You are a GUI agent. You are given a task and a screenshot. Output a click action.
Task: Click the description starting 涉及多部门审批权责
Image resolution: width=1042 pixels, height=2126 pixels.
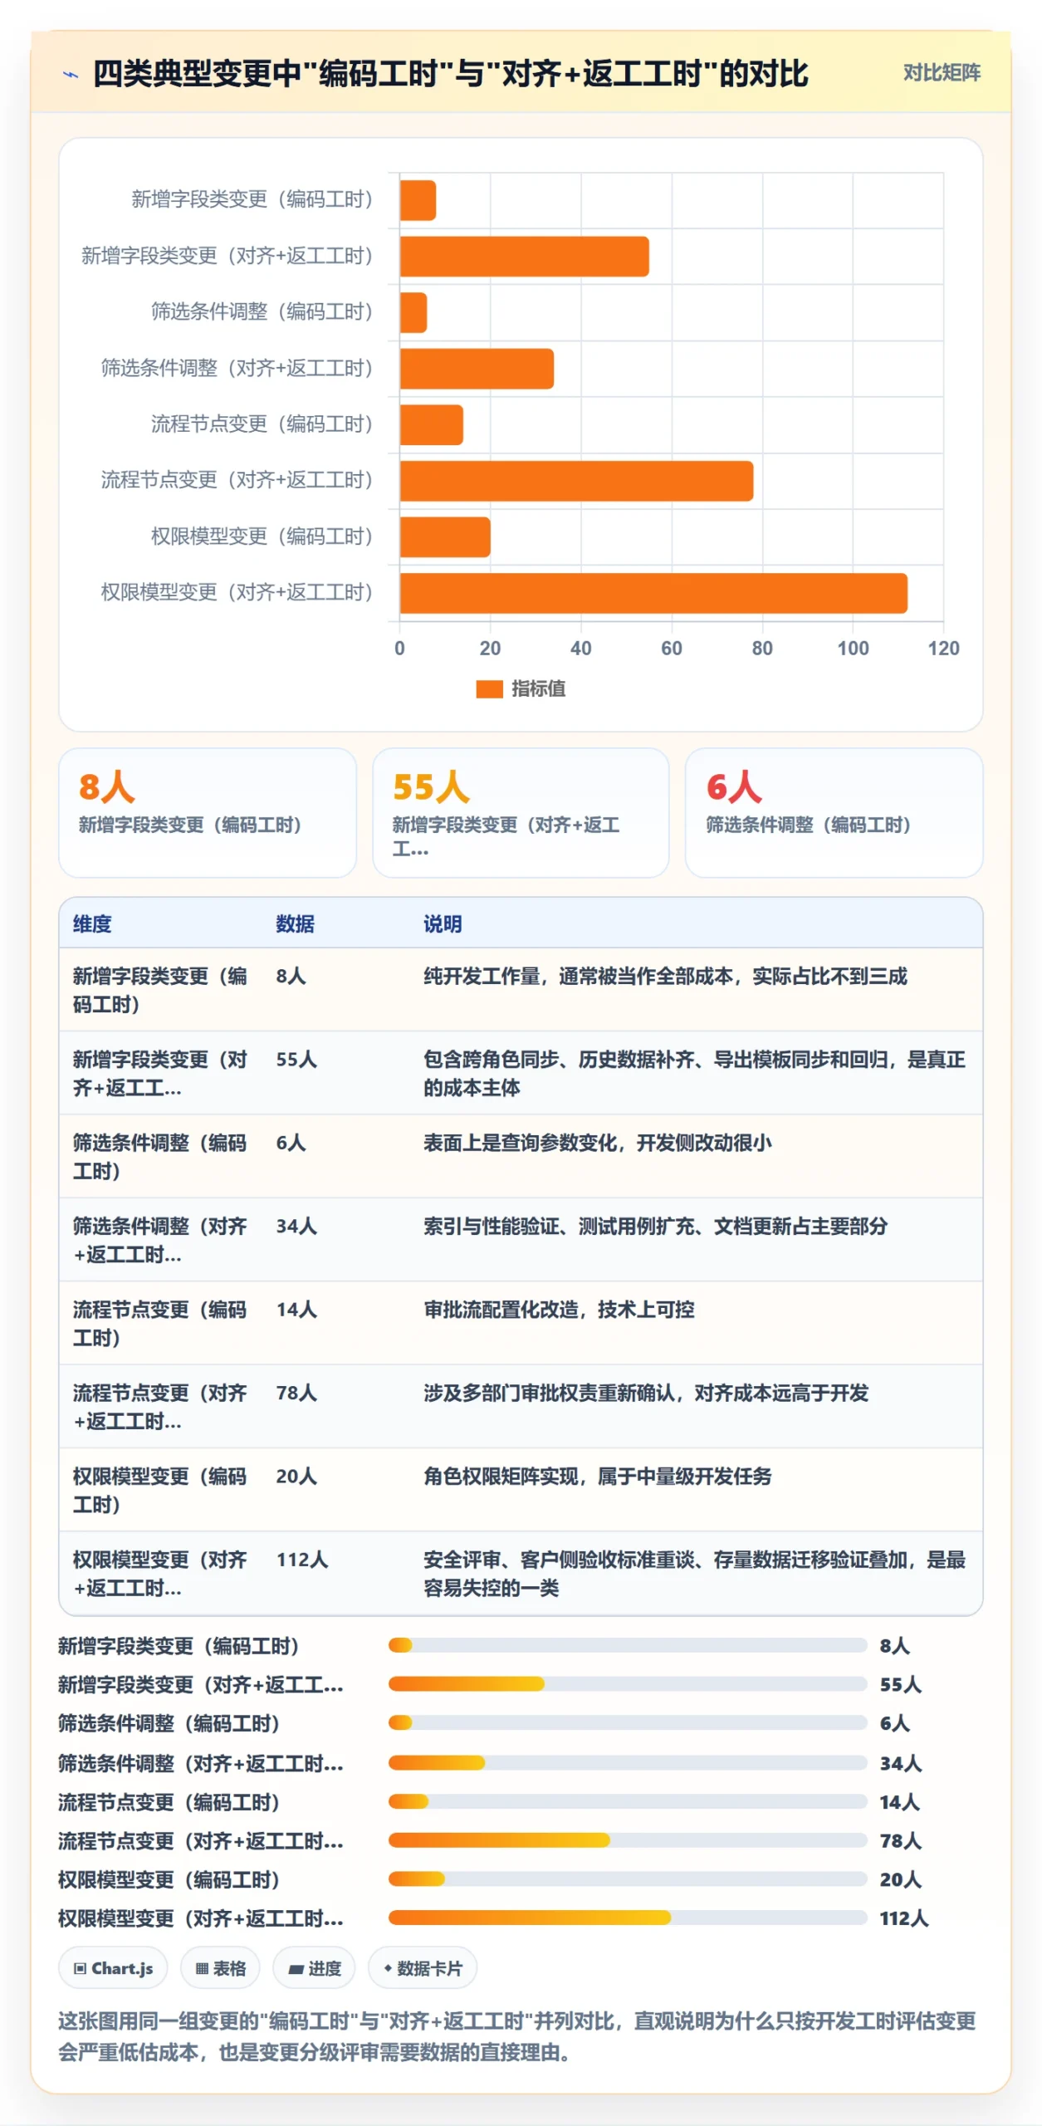click(x=646, y=1393)
